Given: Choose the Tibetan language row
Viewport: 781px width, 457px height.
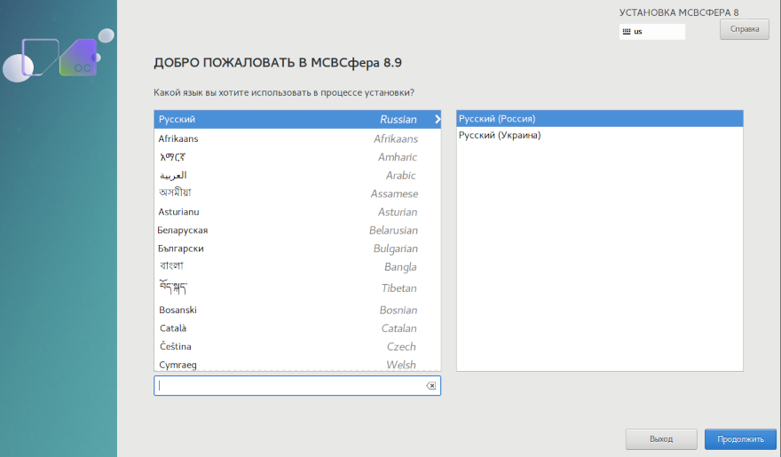Looking at the screenshot, I should (296, 288).
